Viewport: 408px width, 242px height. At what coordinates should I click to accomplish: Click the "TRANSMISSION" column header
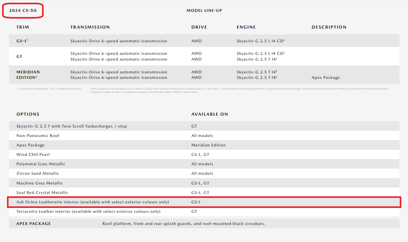(90, 27)
